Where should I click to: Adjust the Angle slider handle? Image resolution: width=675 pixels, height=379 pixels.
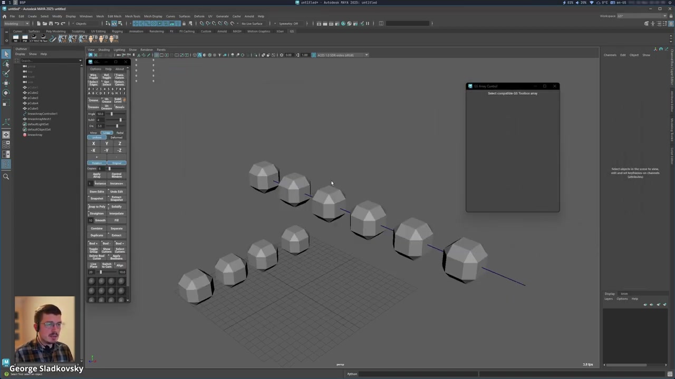[111, 114]
